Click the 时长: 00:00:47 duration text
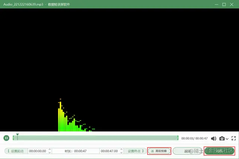Screen dimensions: 239x159 75,151
